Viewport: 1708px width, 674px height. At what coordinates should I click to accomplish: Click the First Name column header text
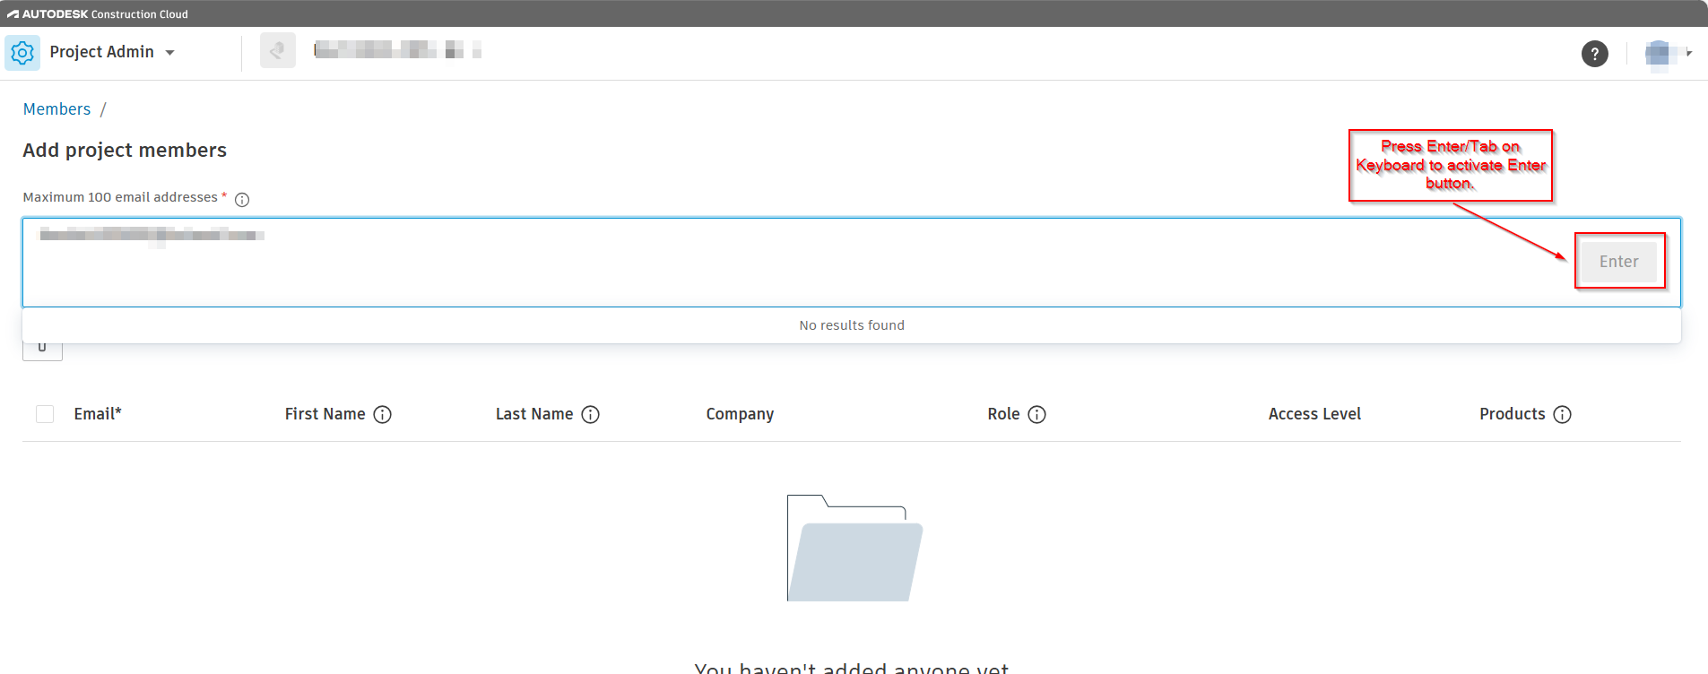[325, 414]
